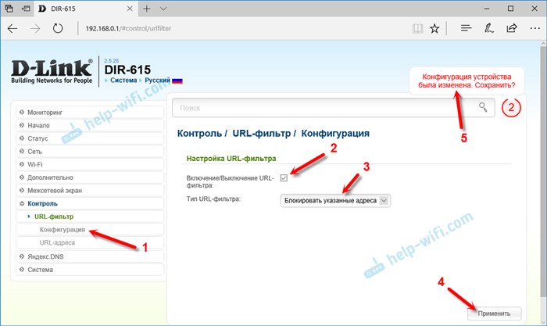
Task: Click the D-Link logo
Action: (x=52, y=72)
